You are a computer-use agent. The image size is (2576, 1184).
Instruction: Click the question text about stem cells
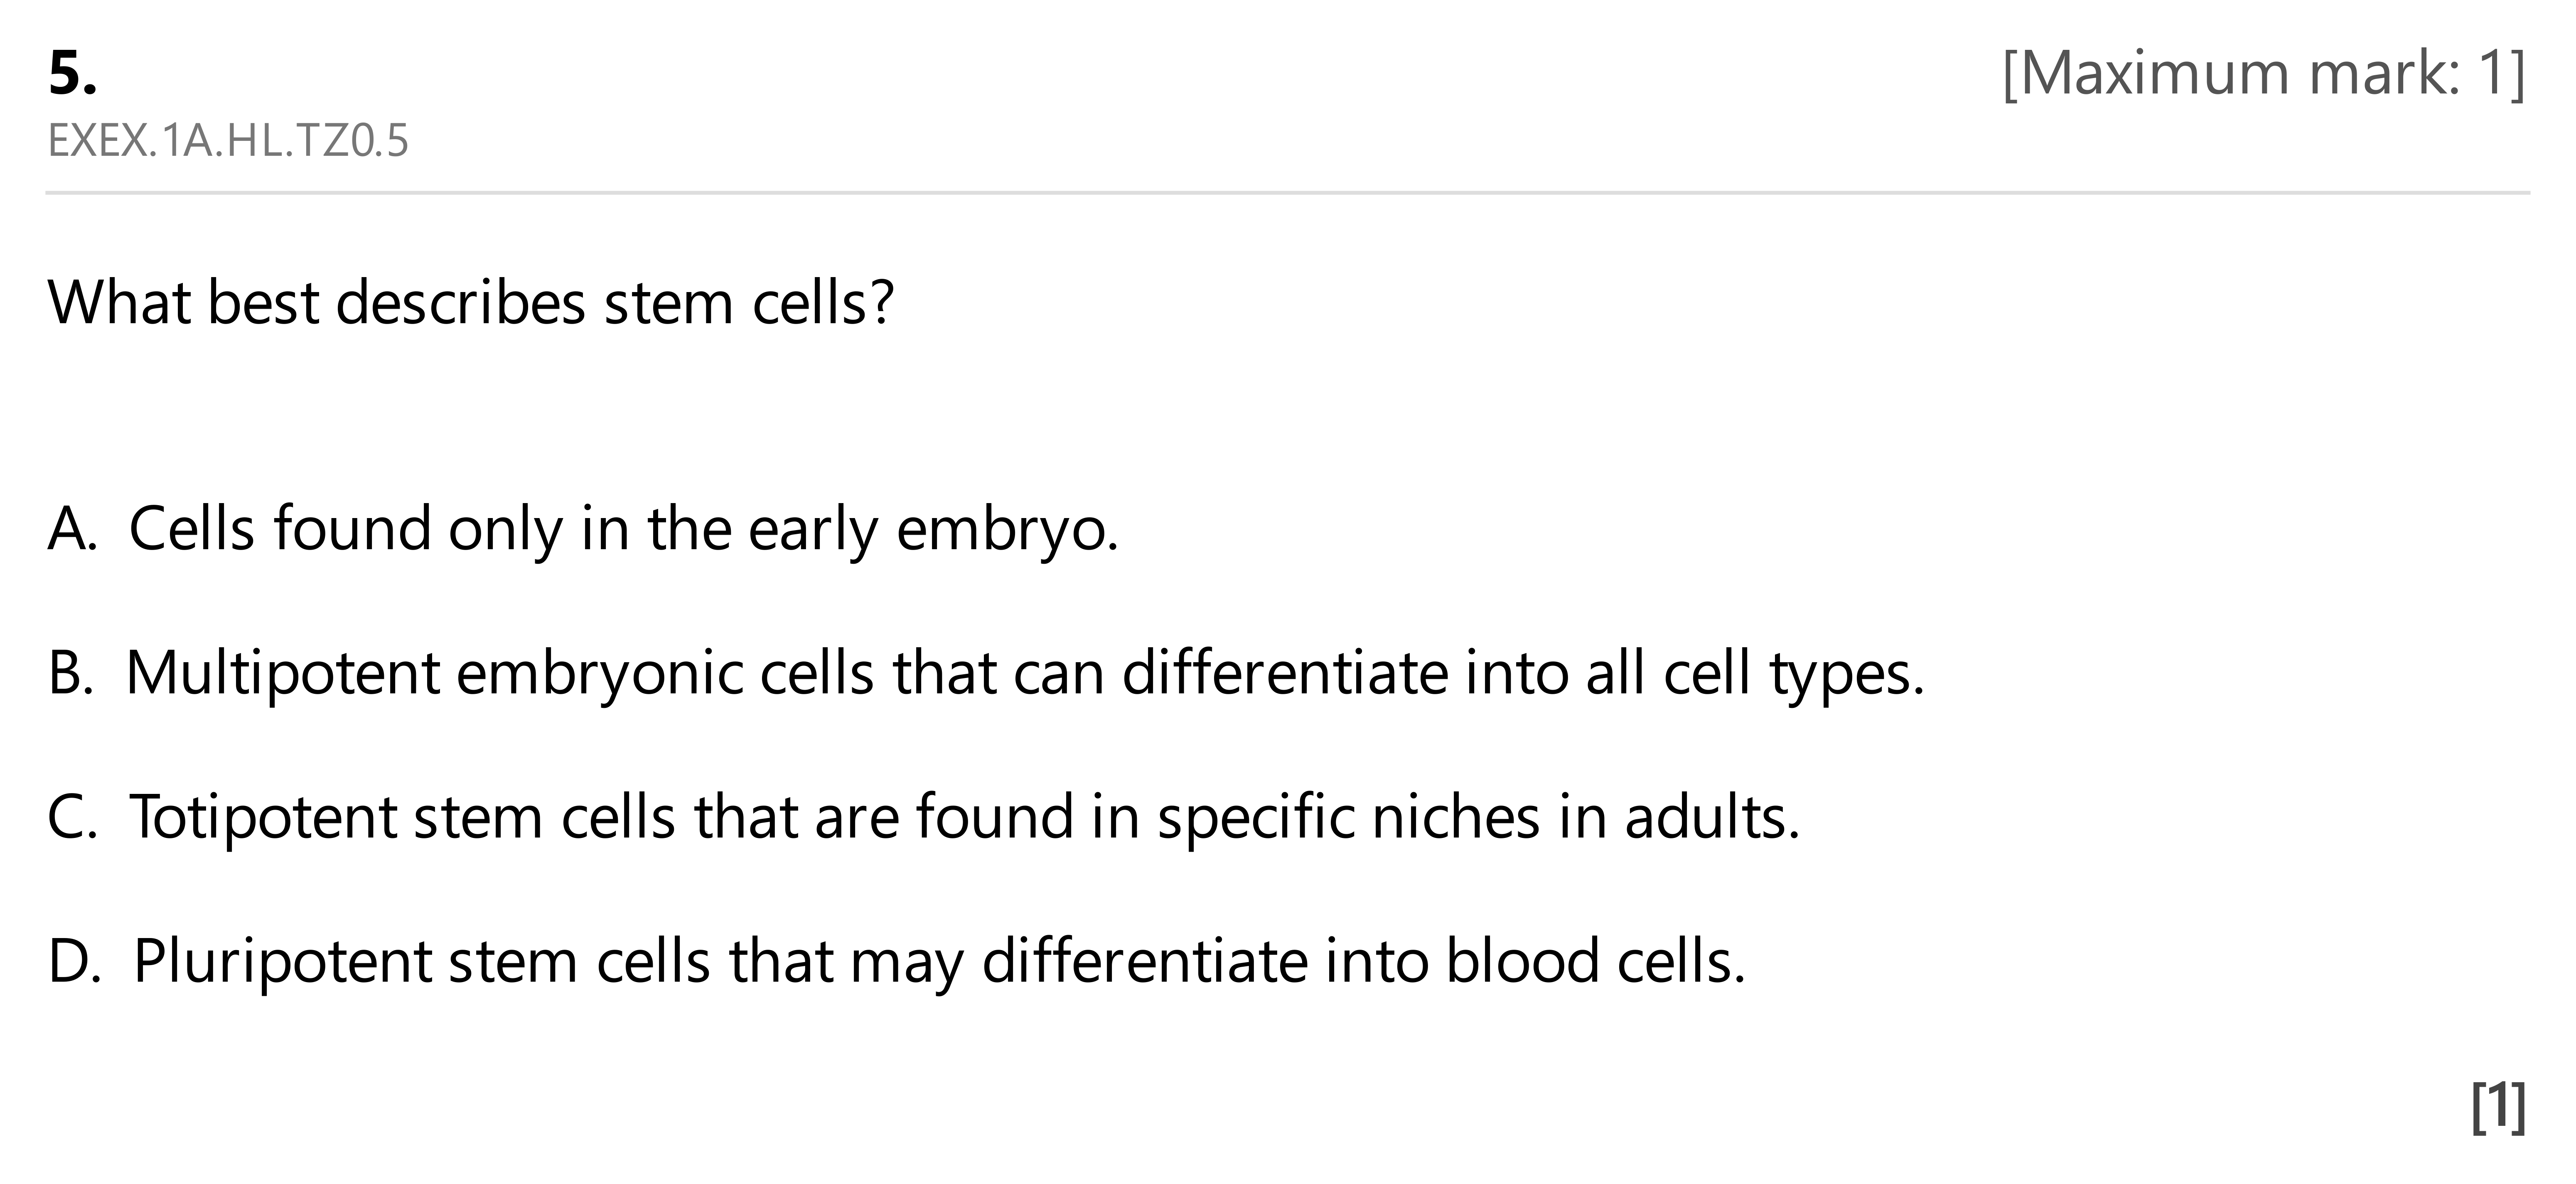tap(470, 302)
